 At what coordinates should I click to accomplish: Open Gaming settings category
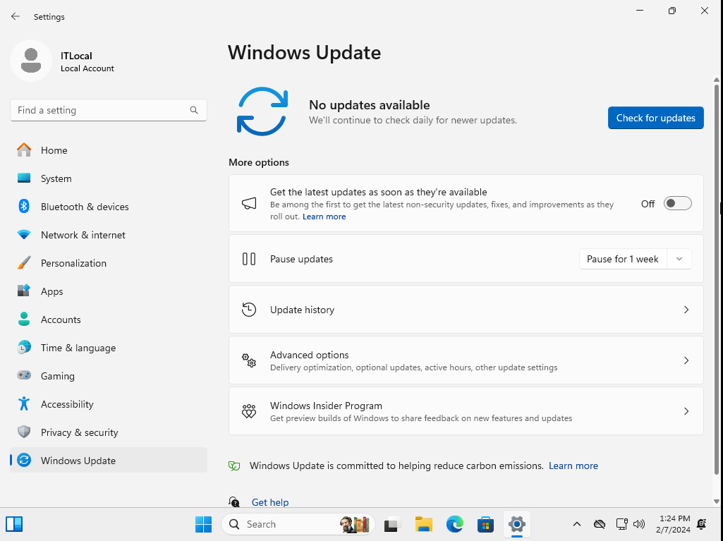[109, 375]
